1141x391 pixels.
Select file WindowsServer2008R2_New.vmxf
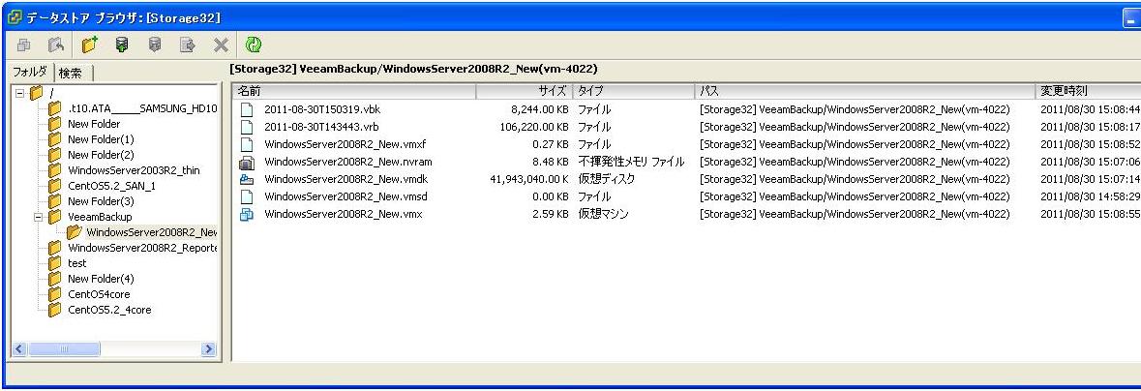[345, 144]
